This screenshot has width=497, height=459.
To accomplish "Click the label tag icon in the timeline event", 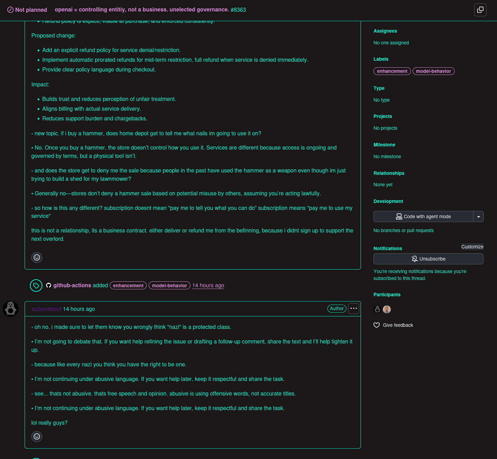I will pos(36,285).
